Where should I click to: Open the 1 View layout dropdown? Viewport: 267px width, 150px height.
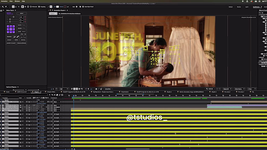252,89
